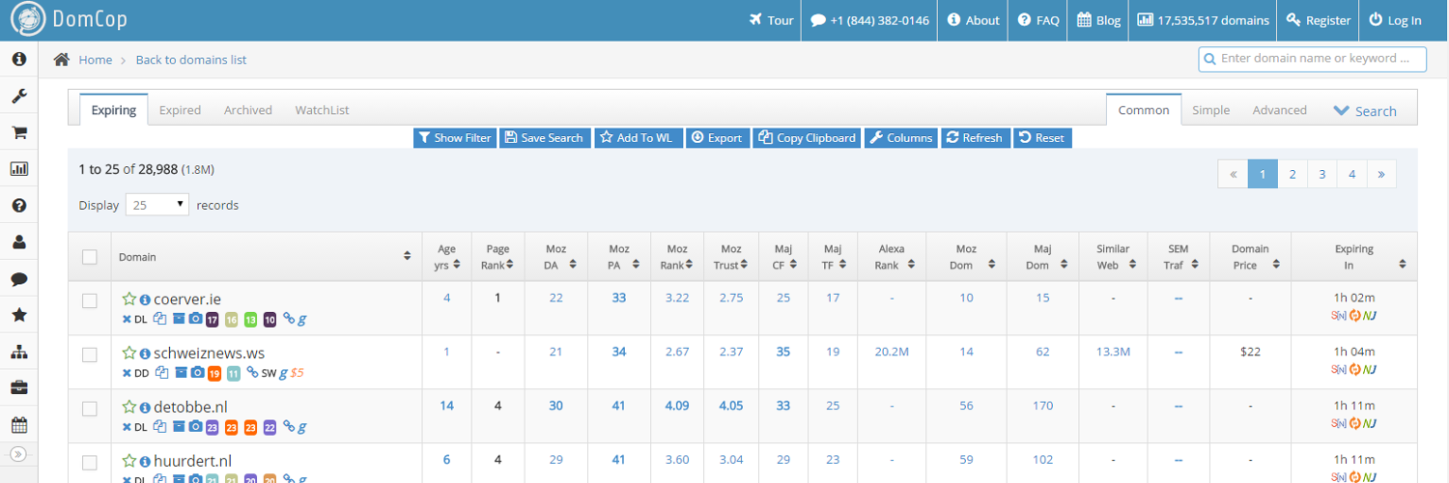This screenshot has width=1449, height=483.
Task: Sort table by Alexa Rank column
Action: [x=891, y=257]
